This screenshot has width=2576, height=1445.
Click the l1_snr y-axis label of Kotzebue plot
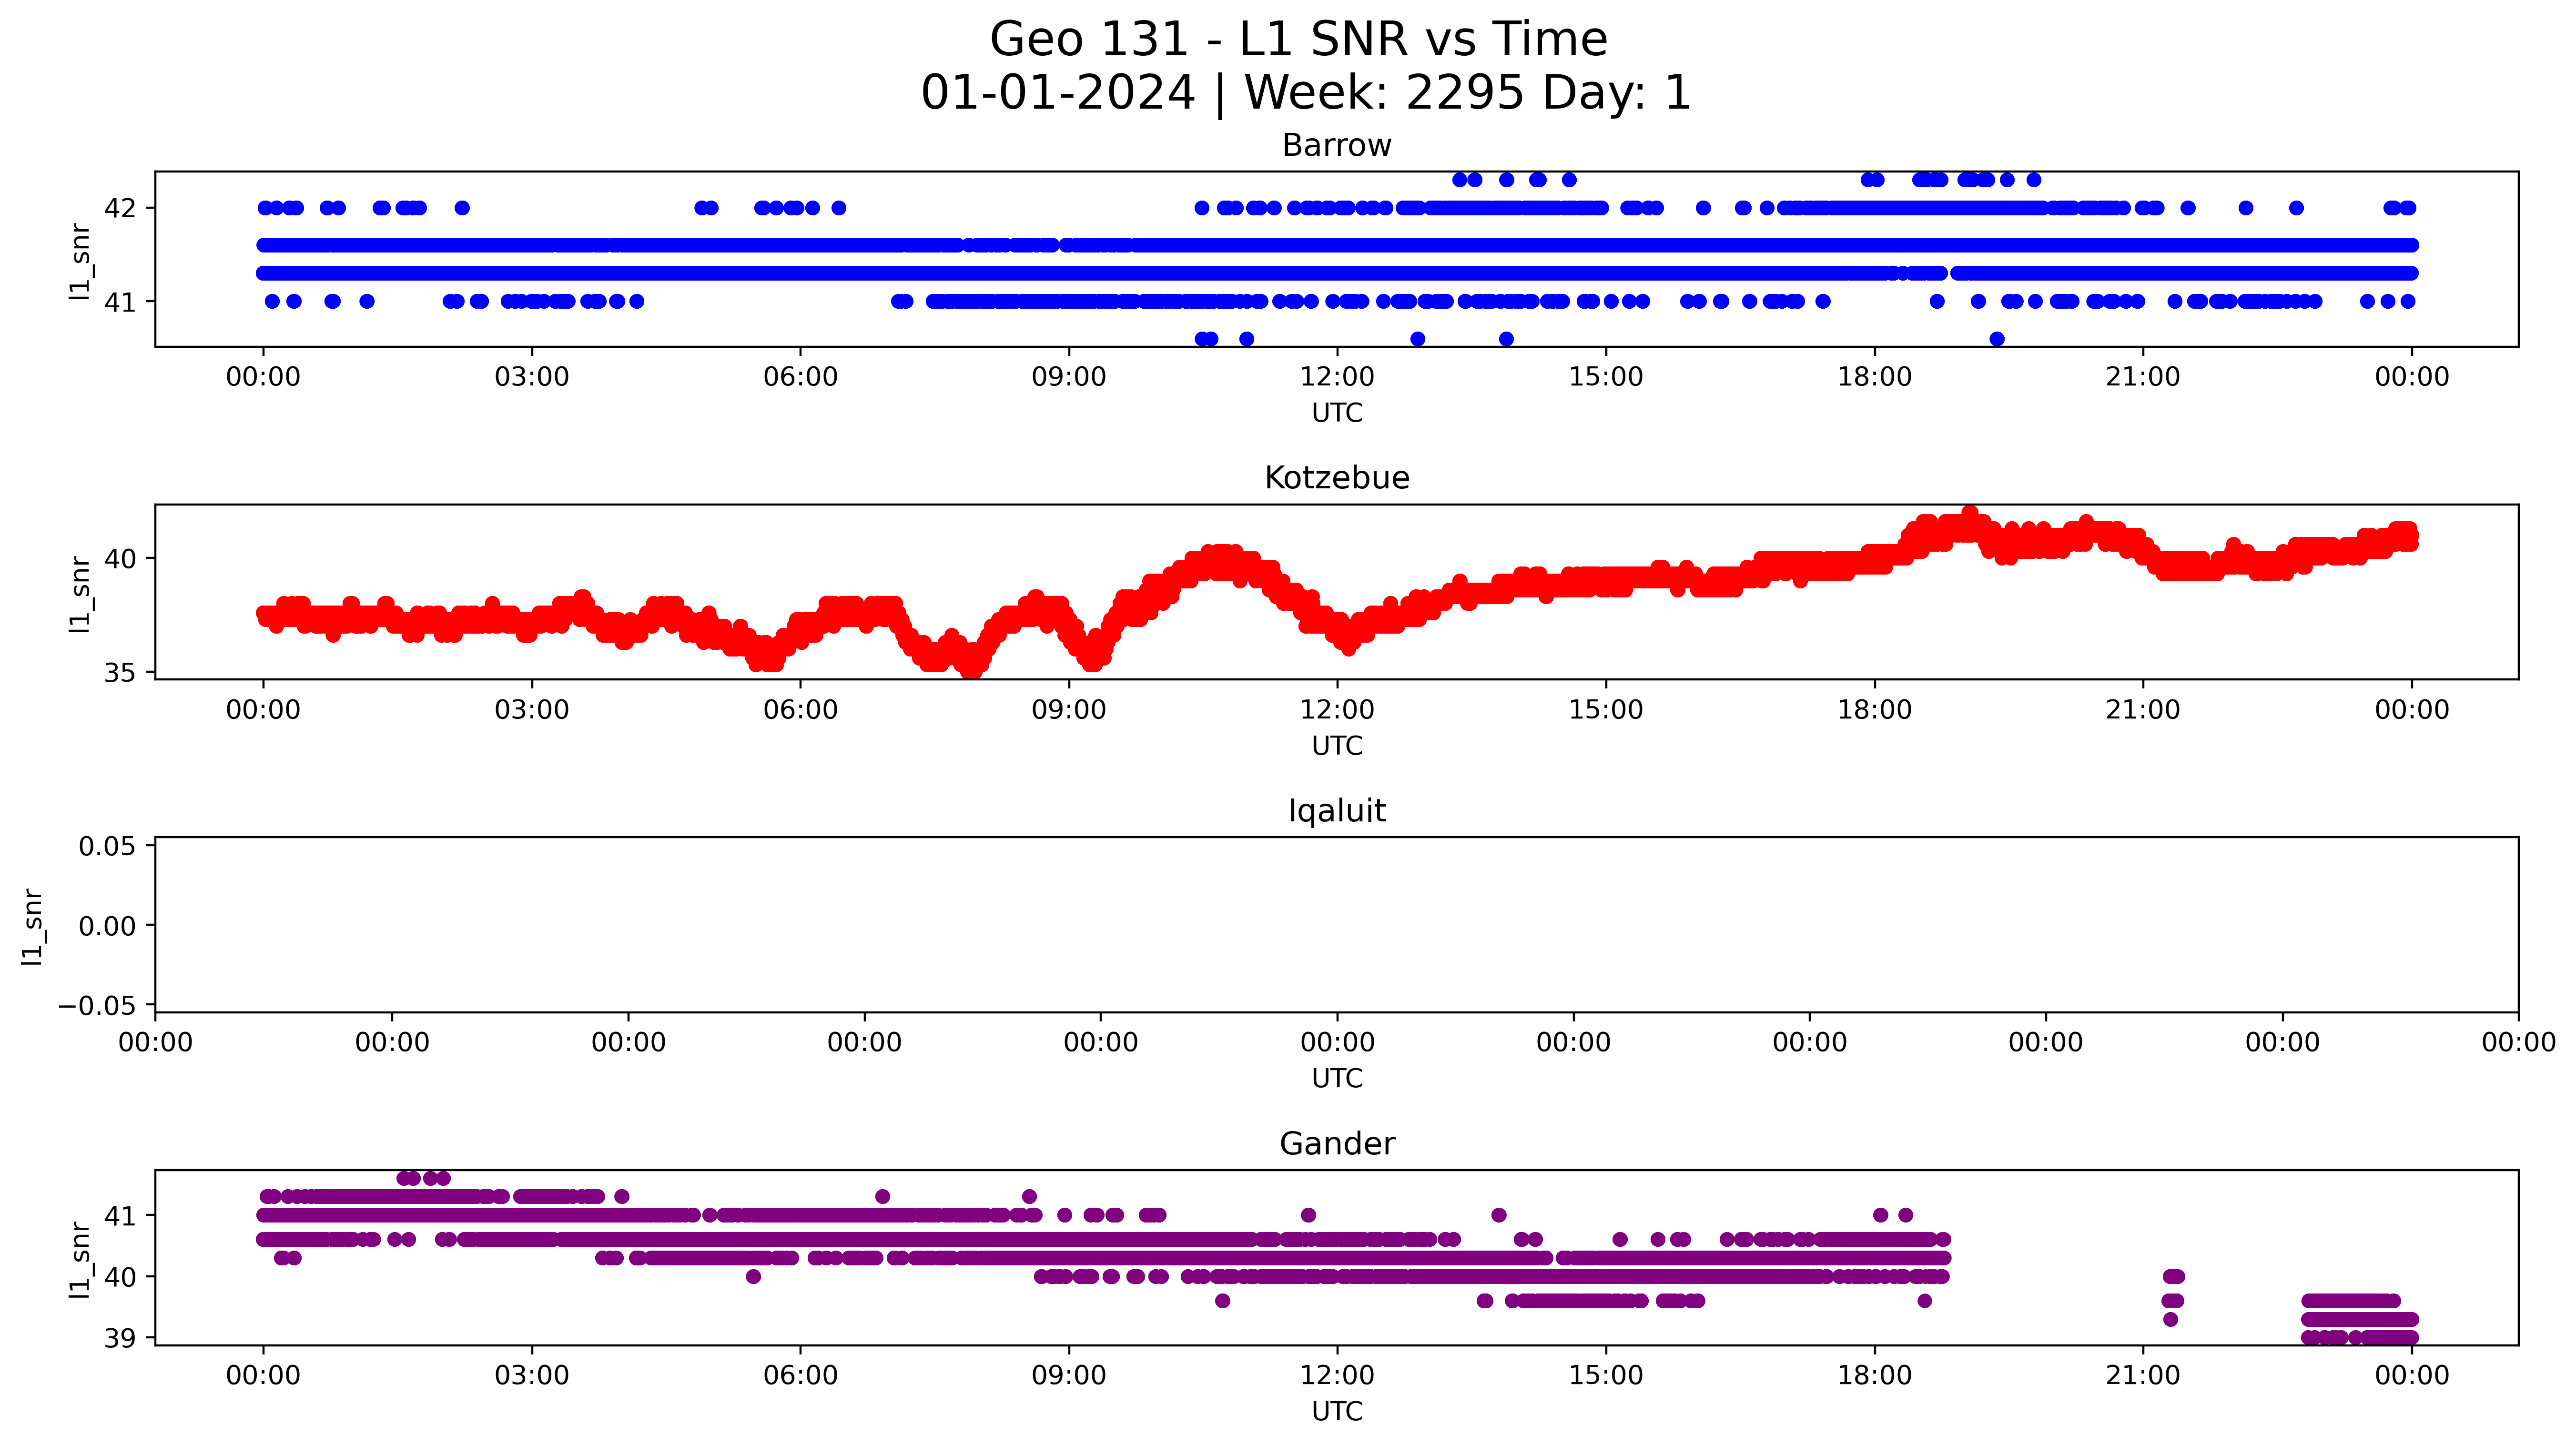pyautogui.click(x=80, y=594)
